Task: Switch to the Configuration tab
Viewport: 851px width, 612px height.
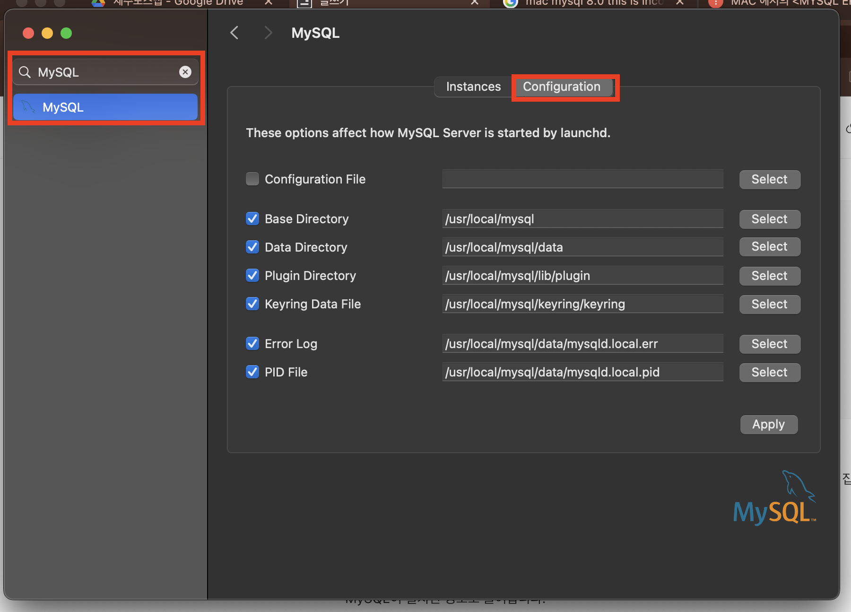Action: click(562, 87)
